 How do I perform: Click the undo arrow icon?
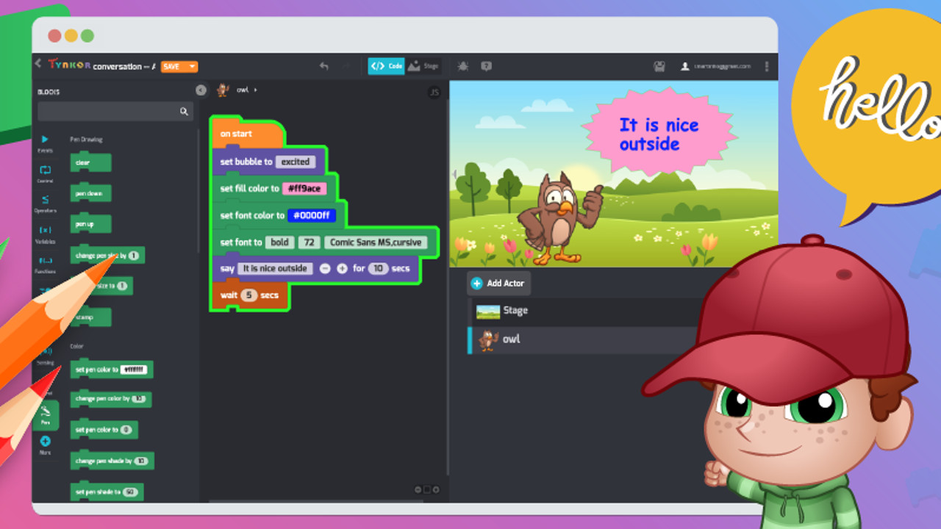324,66
